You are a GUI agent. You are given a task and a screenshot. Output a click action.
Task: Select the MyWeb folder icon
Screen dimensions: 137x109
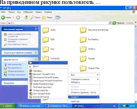[83, 59]
